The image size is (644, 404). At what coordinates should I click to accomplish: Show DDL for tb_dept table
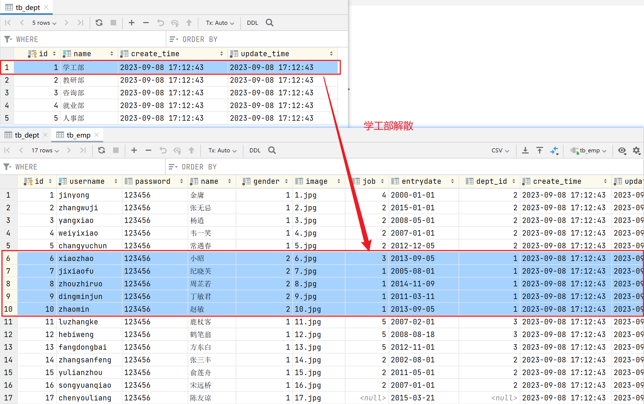pos(252,23)
